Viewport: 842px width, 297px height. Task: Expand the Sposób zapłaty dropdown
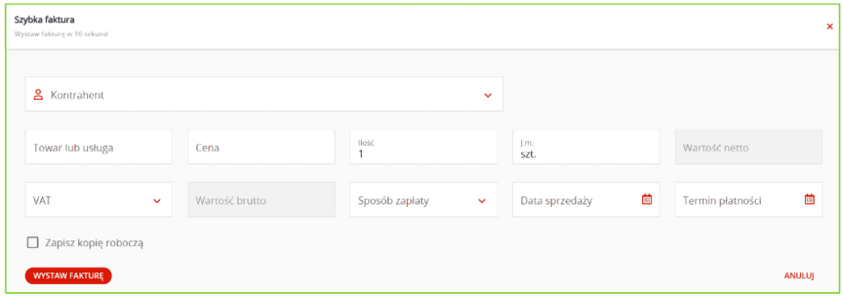click(x=423, y=200)
